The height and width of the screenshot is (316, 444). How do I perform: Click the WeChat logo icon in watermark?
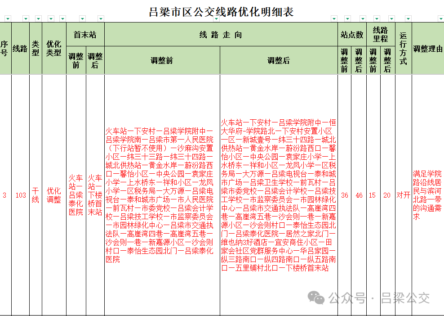click(318, 298)
